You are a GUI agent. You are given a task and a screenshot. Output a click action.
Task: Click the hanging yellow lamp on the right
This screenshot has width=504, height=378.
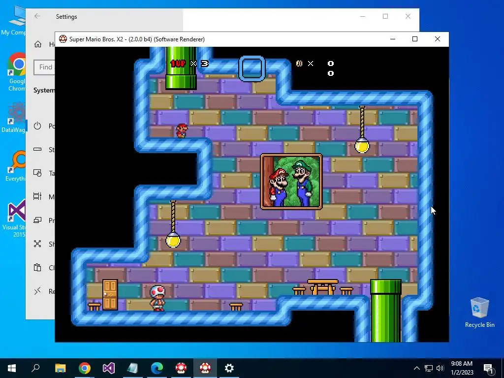(x=362, y=130)
